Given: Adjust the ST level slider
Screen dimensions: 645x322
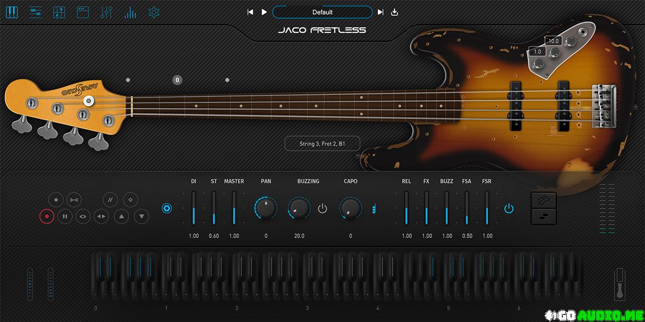Looking at the screenshot, I should point(214,208).
